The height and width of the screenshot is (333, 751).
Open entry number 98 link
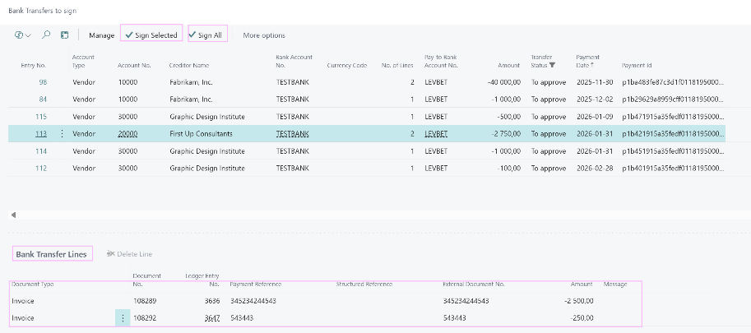tap(43, 82)
